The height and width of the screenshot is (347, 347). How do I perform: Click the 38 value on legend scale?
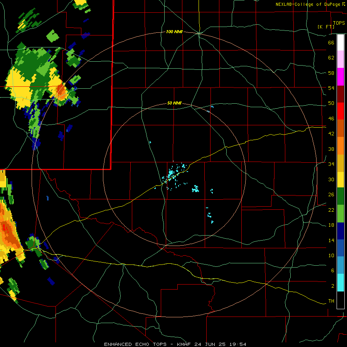pyautogui.click(x=331, y=149)
